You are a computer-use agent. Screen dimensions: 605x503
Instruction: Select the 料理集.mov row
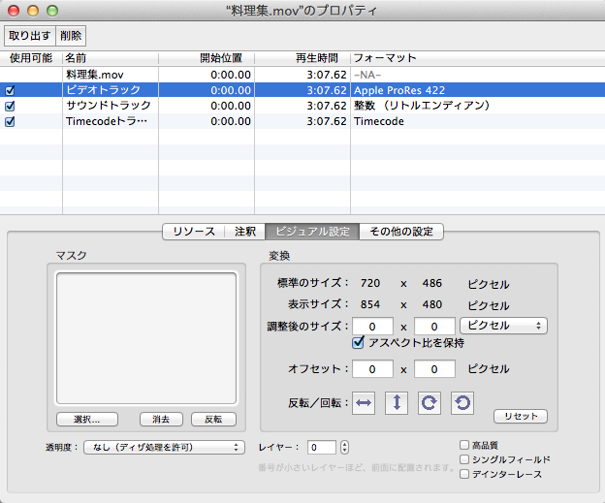click(302, 75)
